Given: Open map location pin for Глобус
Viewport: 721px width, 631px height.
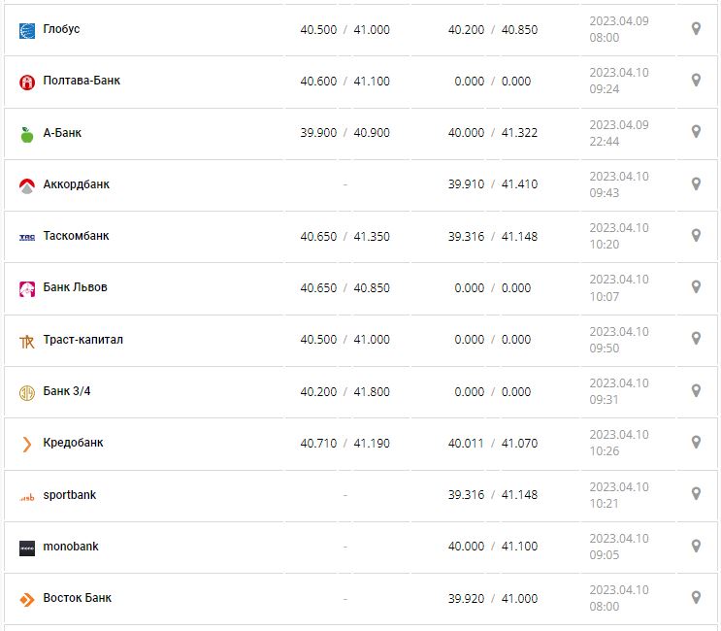Looking at the screenshot, I should click(696, 29).
